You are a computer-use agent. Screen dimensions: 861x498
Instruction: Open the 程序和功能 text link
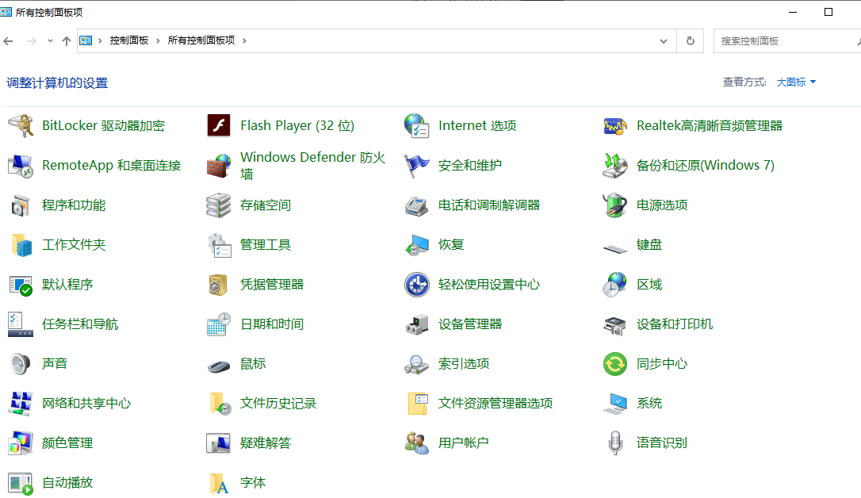click(74, 205)
